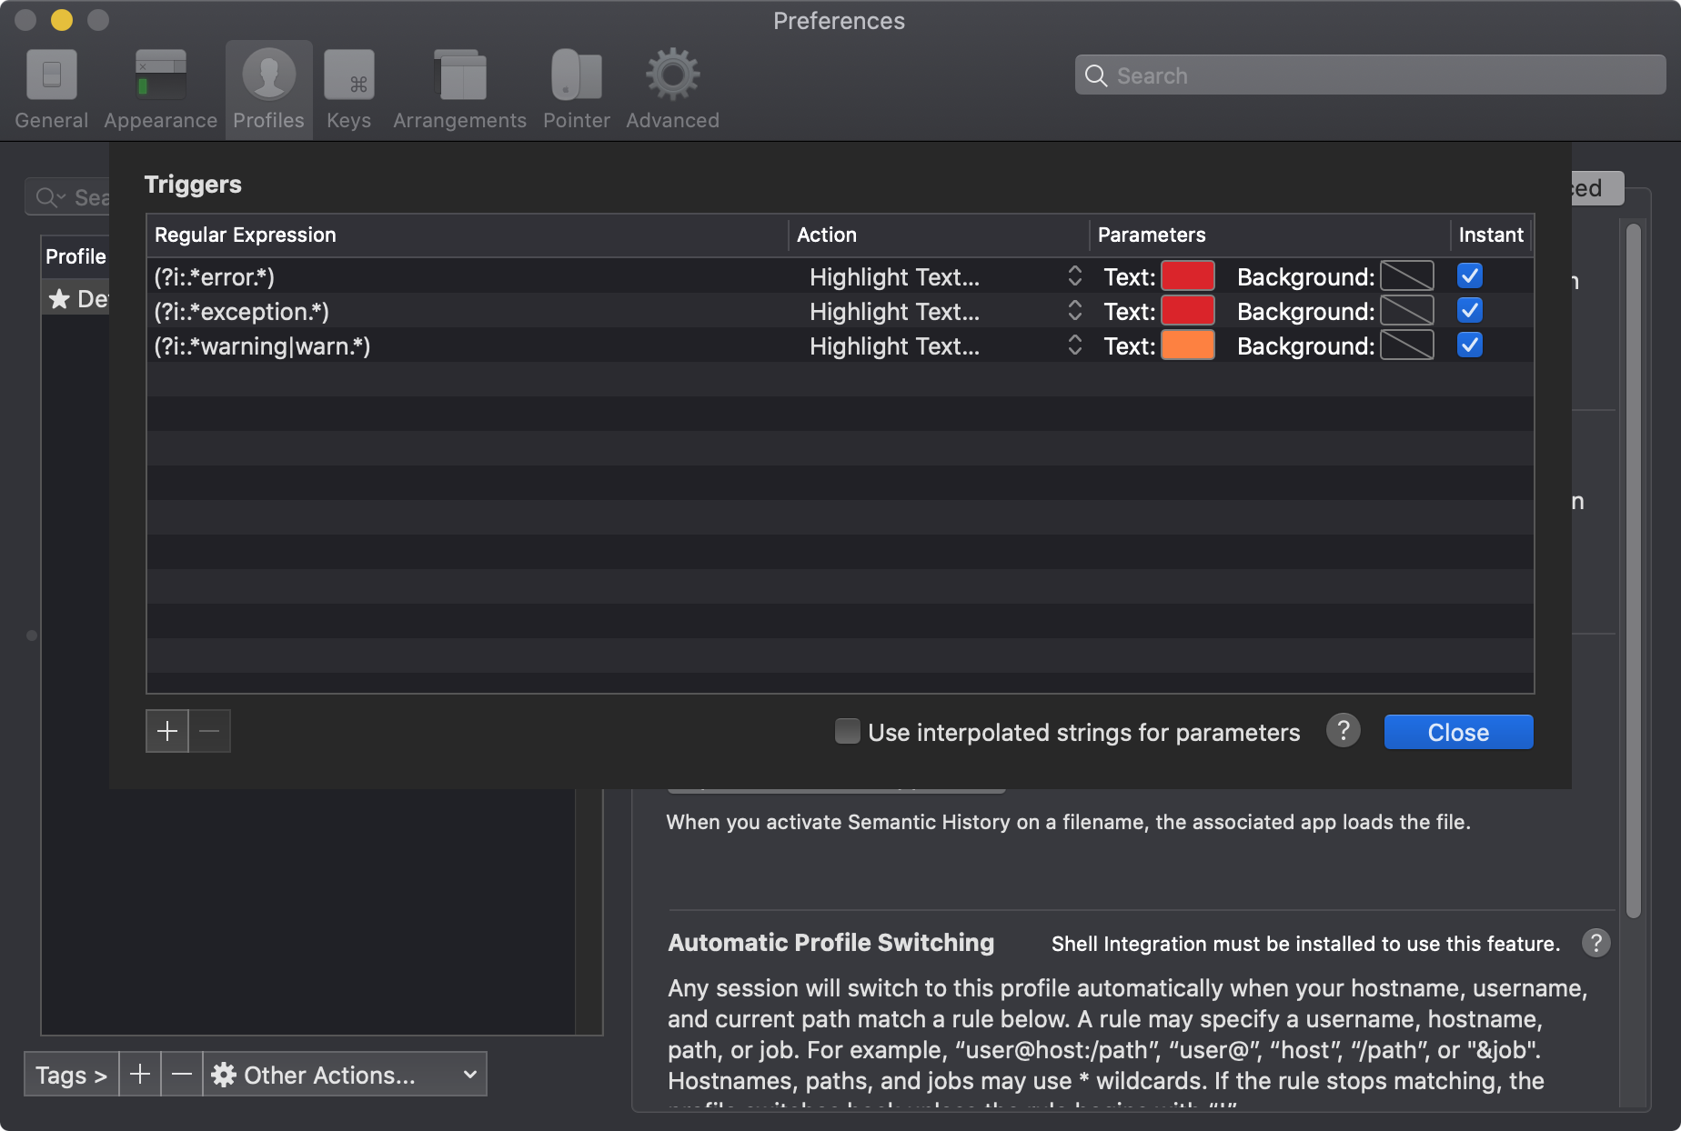This screenshot has width=1681, height=1131.
Task: Click the magnifier icon in the Search field
Action: 1096,76
